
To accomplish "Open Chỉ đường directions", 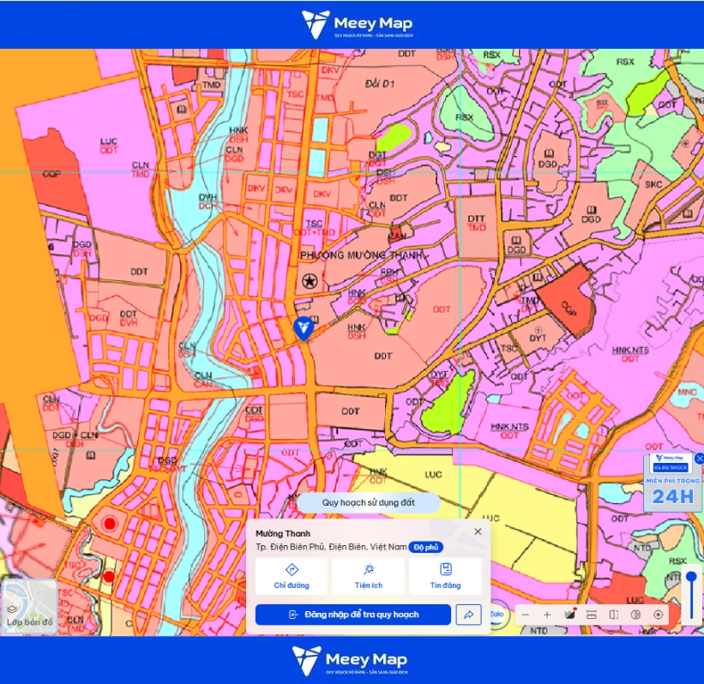I will tap(292, 576).
